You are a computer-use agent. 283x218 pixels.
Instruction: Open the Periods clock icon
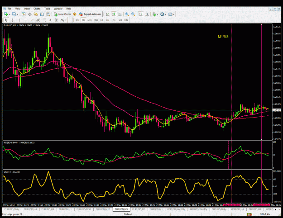pos(162,14)
